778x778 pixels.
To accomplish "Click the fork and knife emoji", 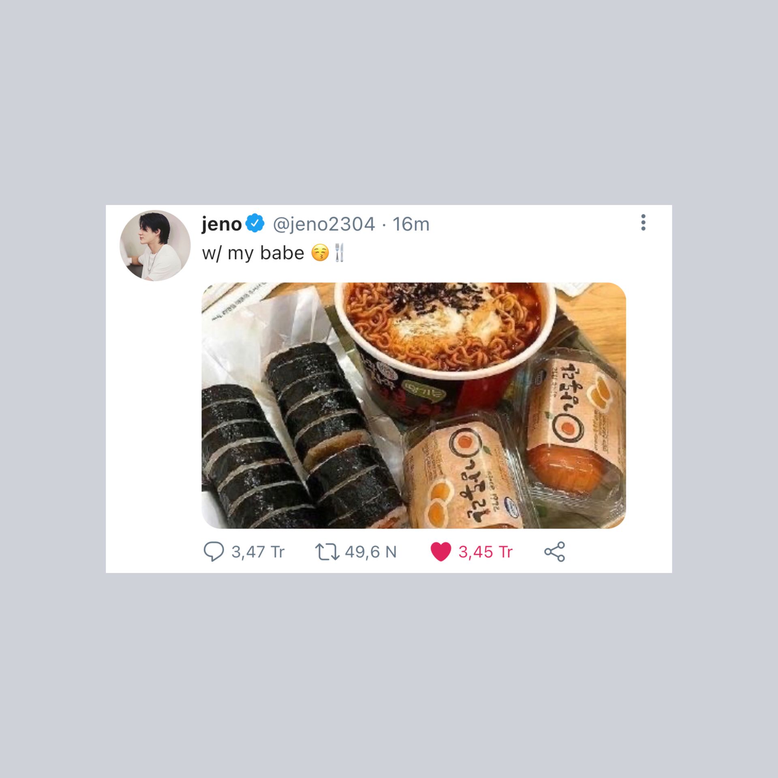I will [x=339, y=253].
